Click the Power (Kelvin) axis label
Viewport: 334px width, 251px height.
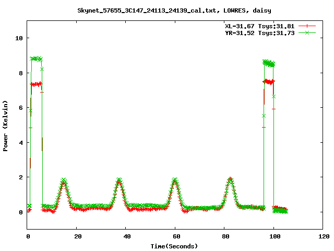[5, 126]
